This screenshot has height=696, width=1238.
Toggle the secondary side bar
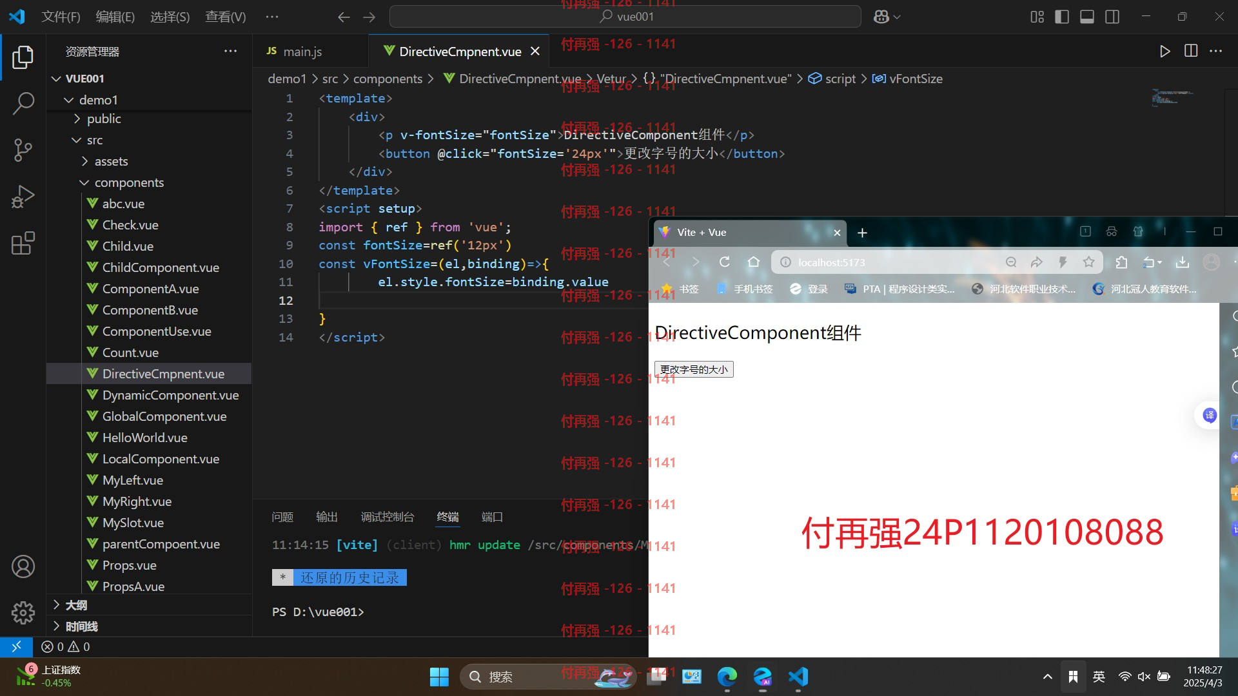[1112, 17]
